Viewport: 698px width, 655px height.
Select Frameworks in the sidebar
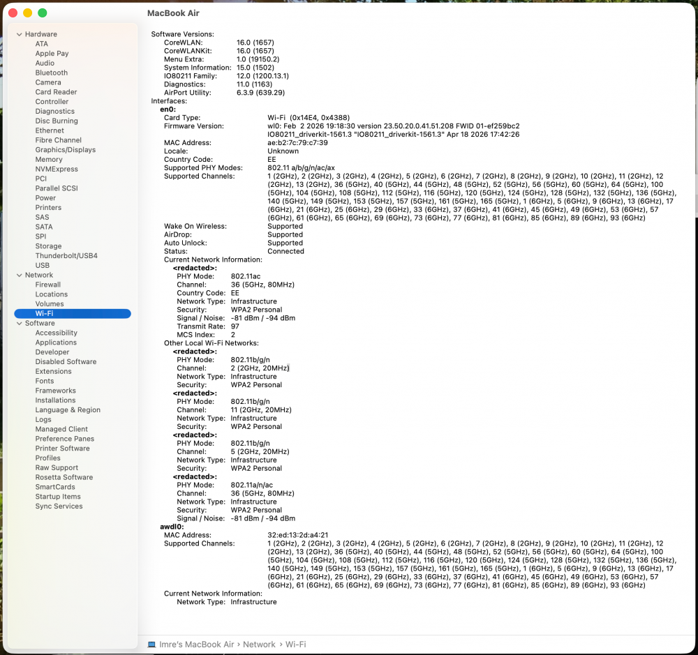pyautogui.click(x=56, y=391)
